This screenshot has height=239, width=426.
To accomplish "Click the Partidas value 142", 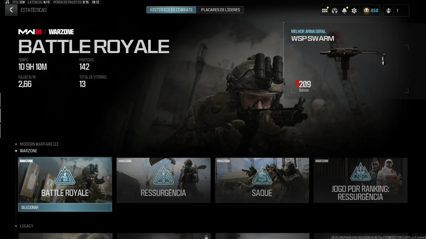I will click(84, 67).
